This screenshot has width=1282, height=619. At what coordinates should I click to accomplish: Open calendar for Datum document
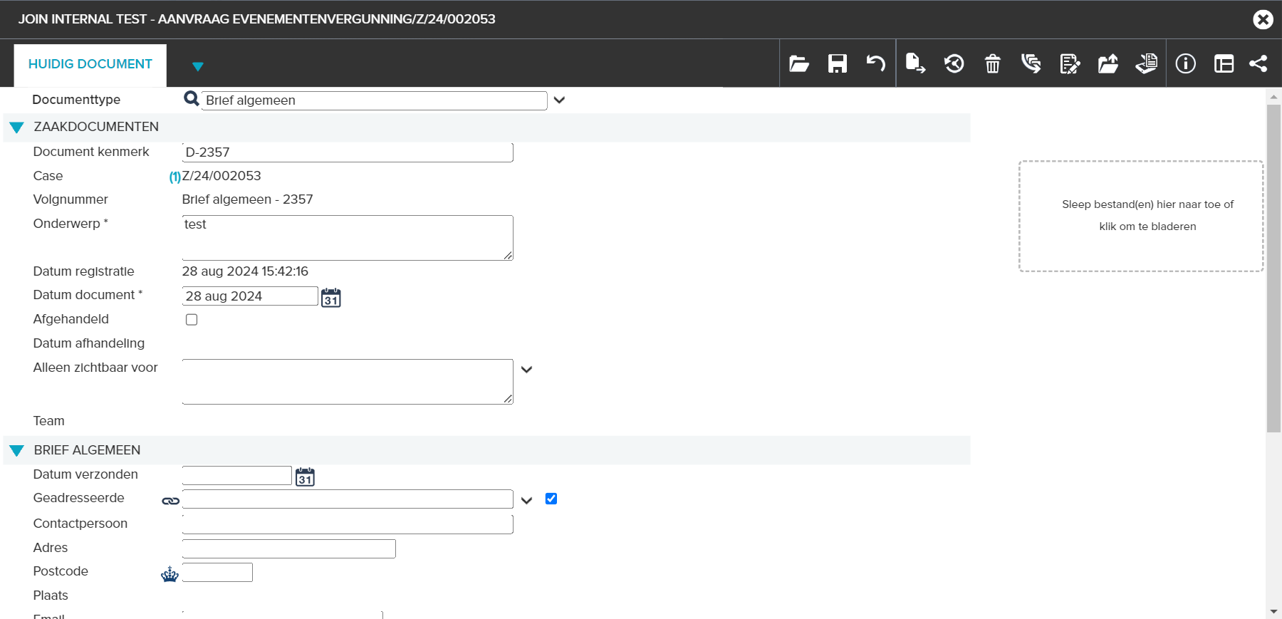coord(331,298)
